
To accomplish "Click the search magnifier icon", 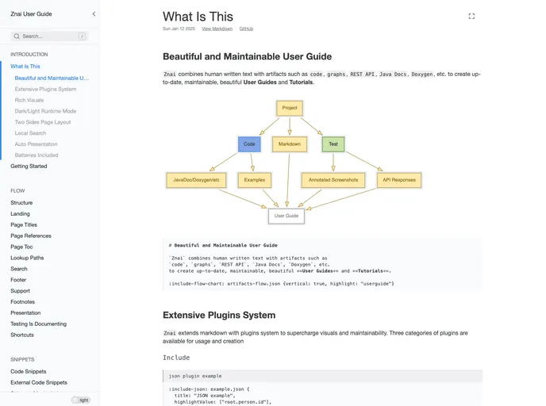I will pos(17,36).
